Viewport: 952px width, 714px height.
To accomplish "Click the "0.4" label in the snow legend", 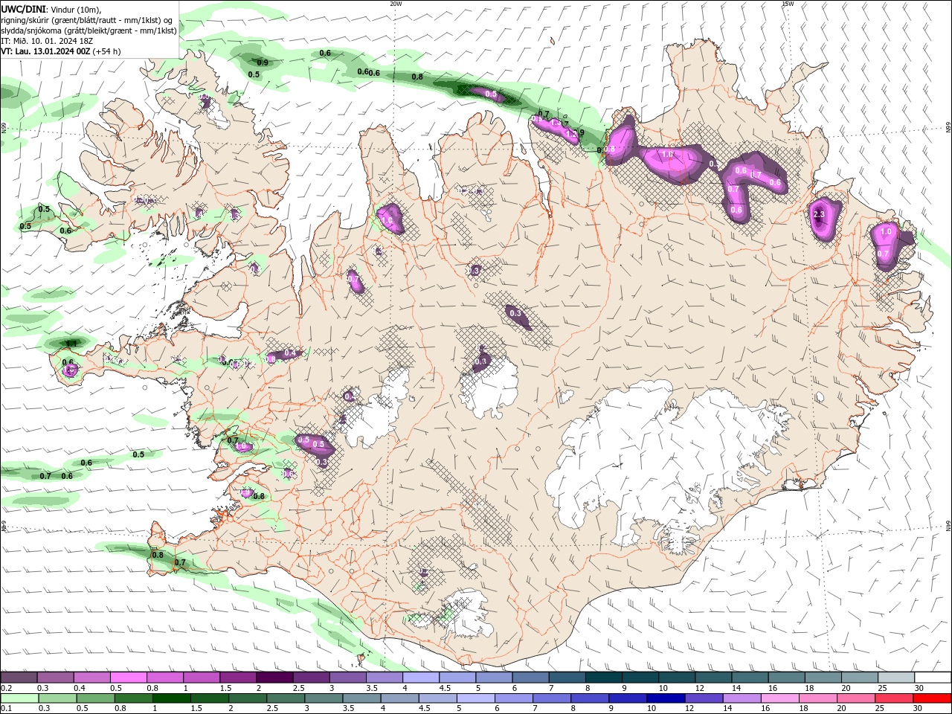I will (78, 688).
